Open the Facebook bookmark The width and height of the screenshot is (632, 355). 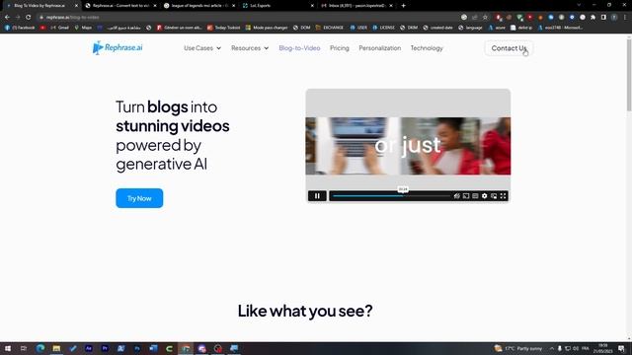pyautogui.click(x=20, y=28)
